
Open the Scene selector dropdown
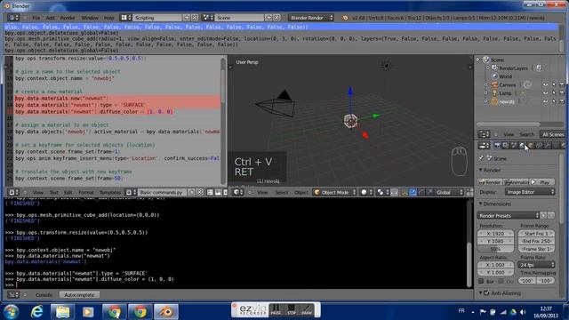pyautogui.click(x=207, y=18)
